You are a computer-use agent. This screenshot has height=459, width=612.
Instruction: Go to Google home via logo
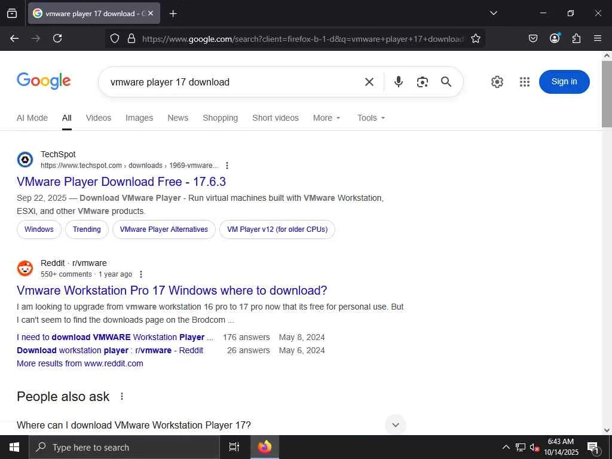tap(44, 81)
